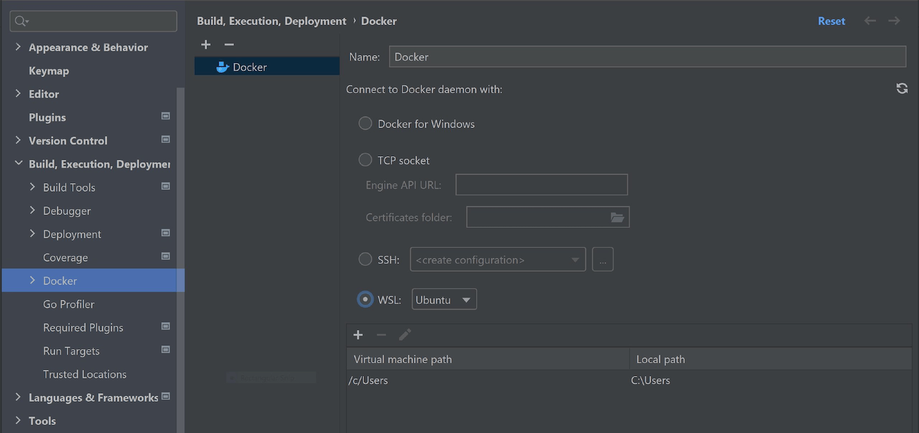
Task: Select the Docker for Windows radio button
Action: (x=365, y=124)
